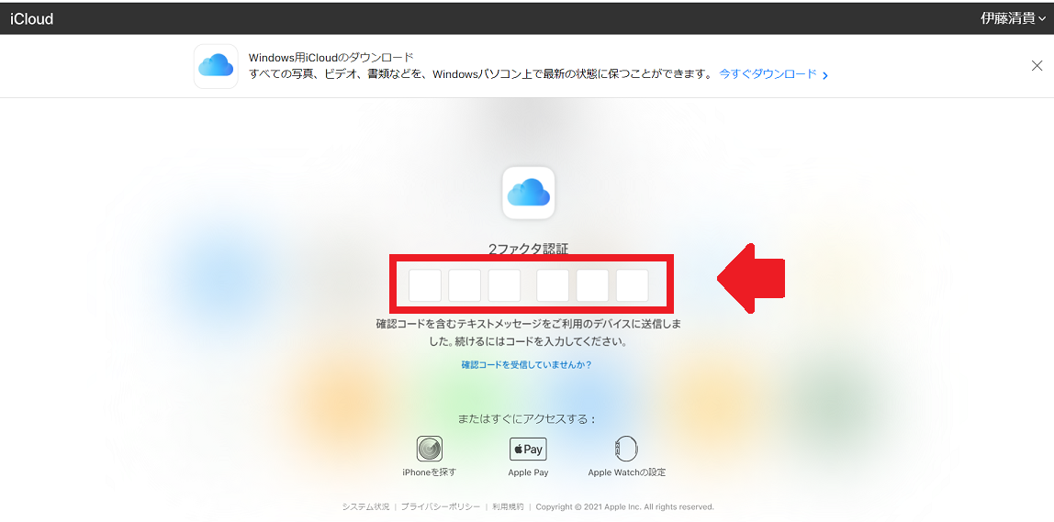Focus the first verification code digit box
The height and width of the screenshot is (522, 1054).
pyautogui.click(x=425, y=285)
